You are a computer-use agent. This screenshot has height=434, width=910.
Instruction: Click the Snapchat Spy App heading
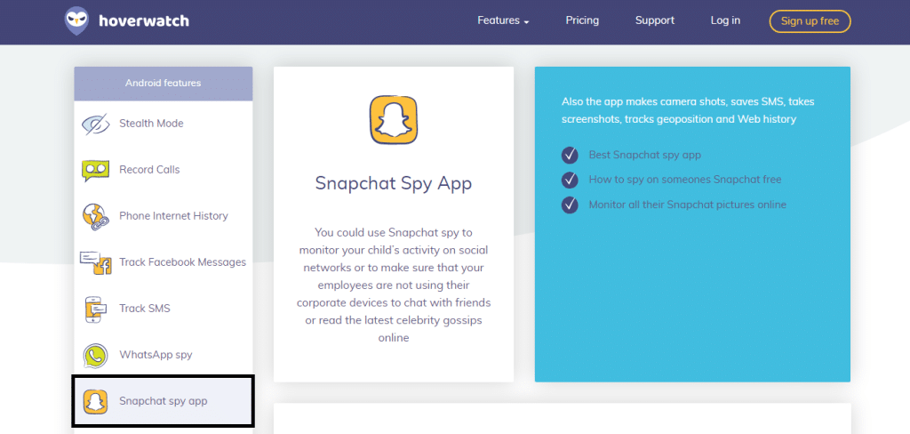tap(394, 183)
